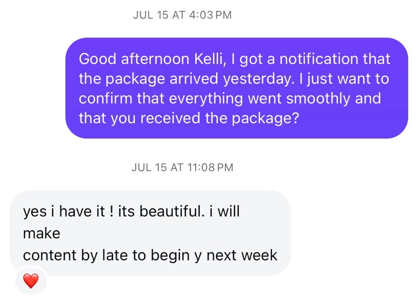417x298 pixels.
Task: Click the 4:03 PM timestamp
Action: (x=182, y=15)
